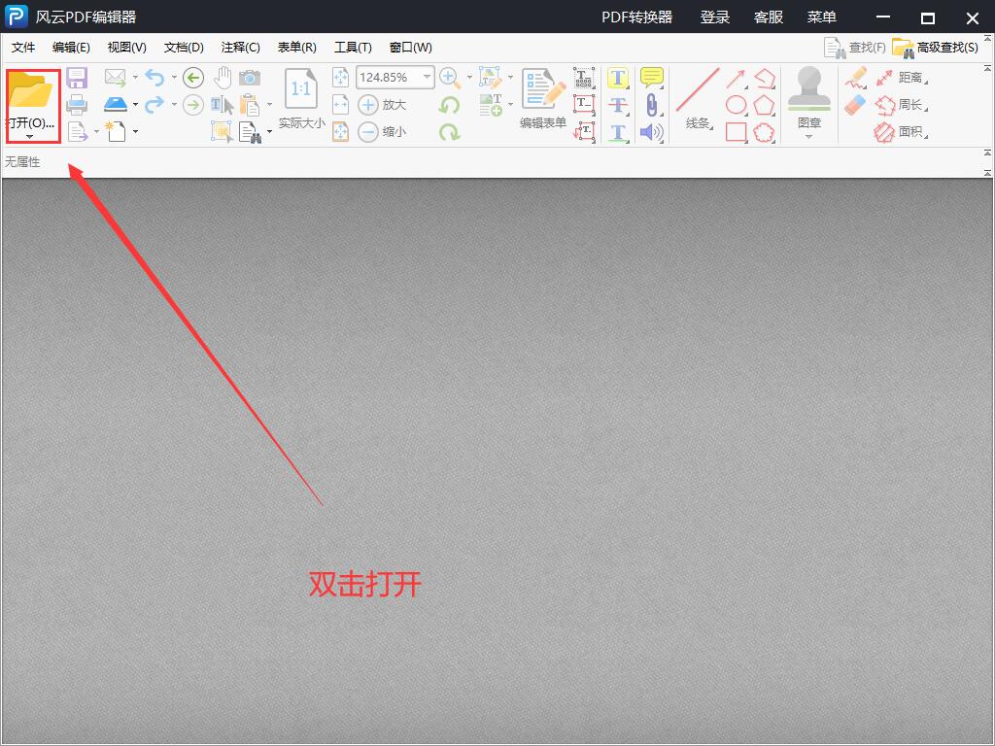
Task: Rotate view clockwise
Action: pos(449,132)
